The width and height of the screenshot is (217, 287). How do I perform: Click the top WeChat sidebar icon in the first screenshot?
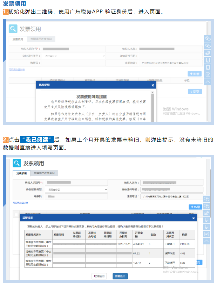point(208,39)
